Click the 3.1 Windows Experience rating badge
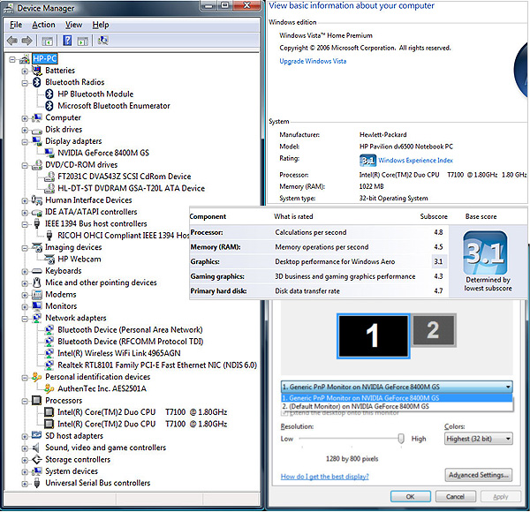Screen dimensions: 530x512 tap(367, 160)
